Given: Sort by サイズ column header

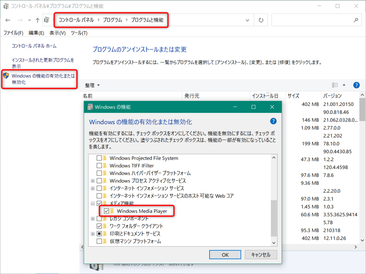Looking at the screenshot, I should click(x=303, y=96).
